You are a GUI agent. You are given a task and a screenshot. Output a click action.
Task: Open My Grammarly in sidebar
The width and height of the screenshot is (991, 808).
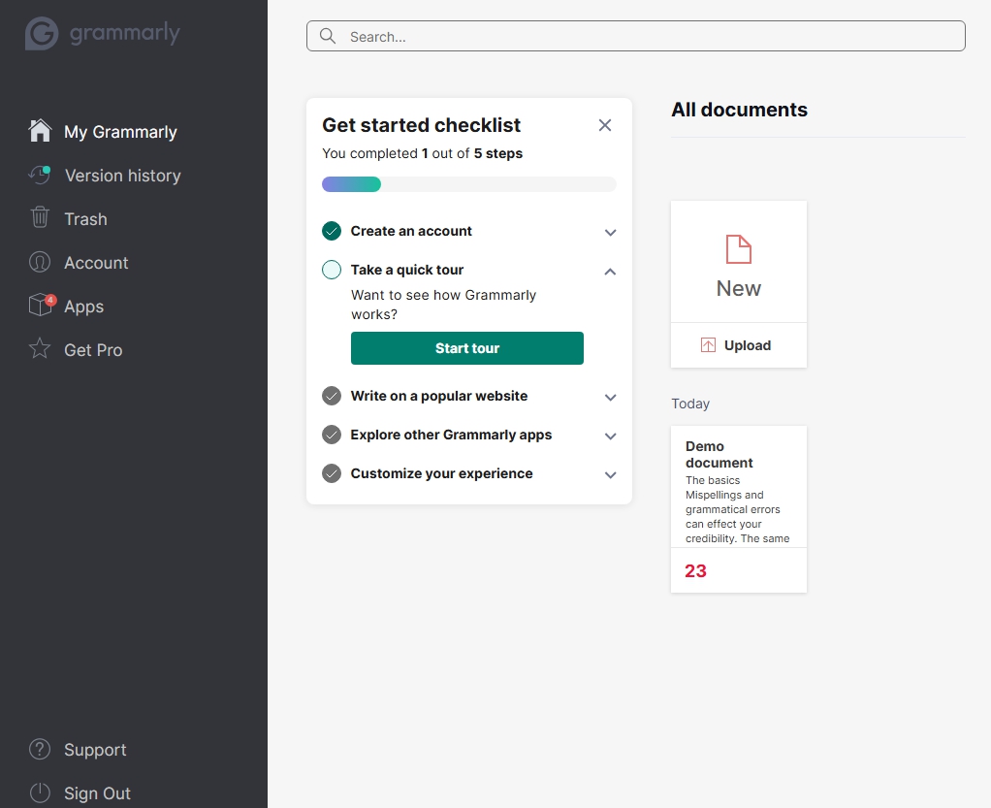pyautogui.click(x=120, y=132)
